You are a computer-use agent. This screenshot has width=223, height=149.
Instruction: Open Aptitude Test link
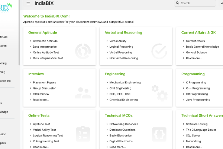coord(41,124)
